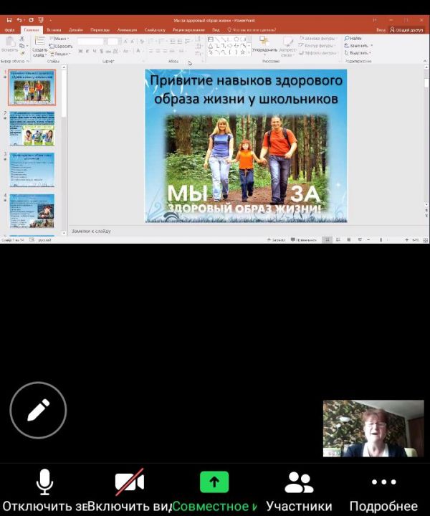The height and width of the screenshot is (516, 430).
Task: Open the Файл tab in PowerPoint
Action: point(9,30)
